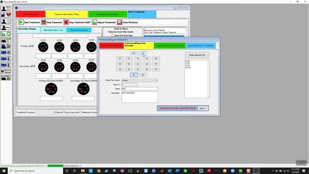Select the Fp1-O1 pair in the list
Image resolution: width=309 pixels, height=174 pixels.
click(188, 68)
